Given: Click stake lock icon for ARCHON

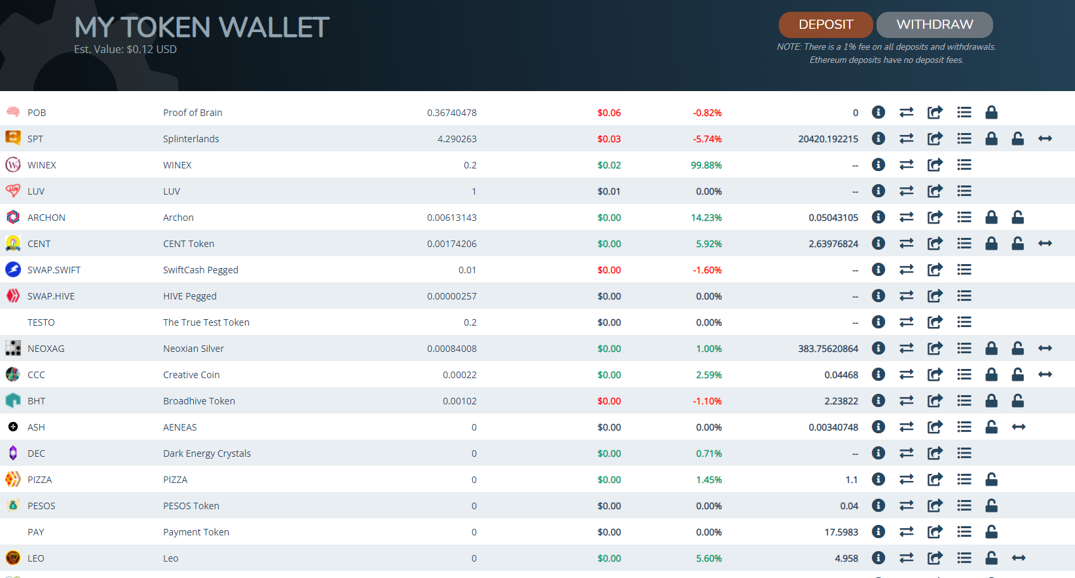Looking at the screenshot, I should coord(991,217).
